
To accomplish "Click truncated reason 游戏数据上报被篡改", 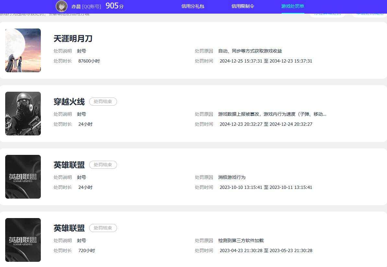I will pyautogui.click(x=272, y=114).
